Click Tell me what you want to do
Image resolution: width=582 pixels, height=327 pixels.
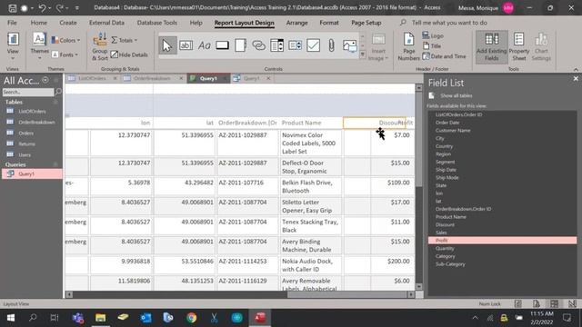(x=449, y=23)
